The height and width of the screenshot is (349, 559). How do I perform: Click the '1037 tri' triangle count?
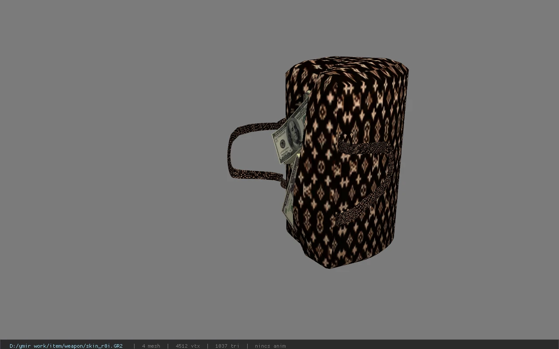[227, 346]
